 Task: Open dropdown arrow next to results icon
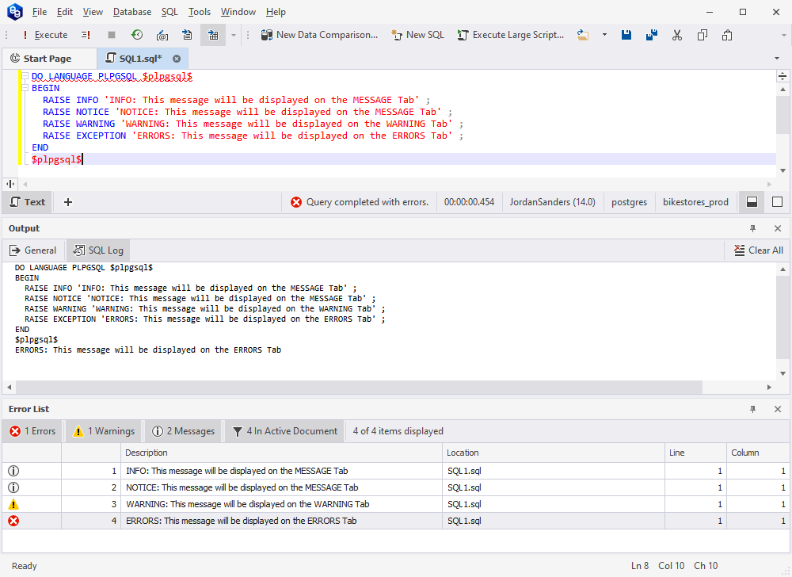click(234, 35)
